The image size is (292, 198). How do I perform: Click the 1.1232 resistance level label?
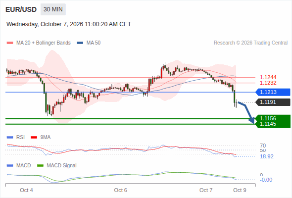point(268,83)
